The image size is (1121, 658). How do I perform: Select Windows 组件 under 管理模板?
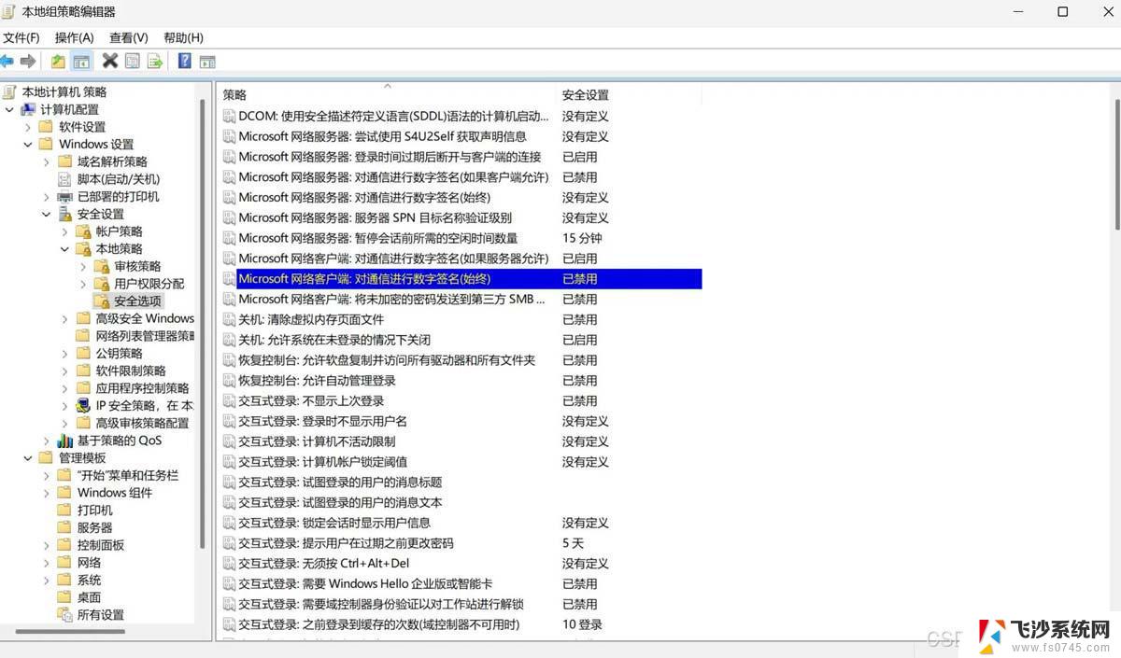[x=115, y=493]
